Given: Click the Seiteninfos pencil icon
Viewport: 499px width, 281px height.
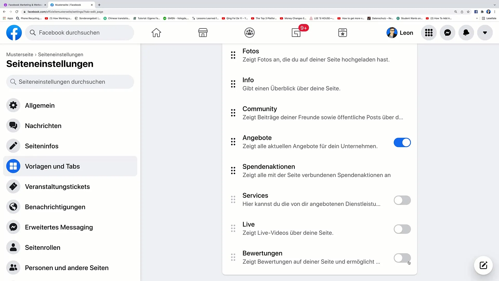Looking at the screenshot, I should (13, 146).
